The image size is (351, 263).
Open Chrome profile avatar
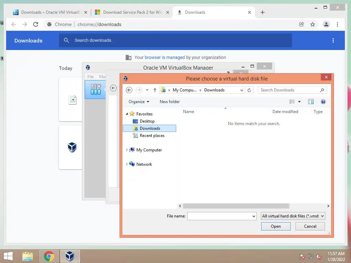326,24
